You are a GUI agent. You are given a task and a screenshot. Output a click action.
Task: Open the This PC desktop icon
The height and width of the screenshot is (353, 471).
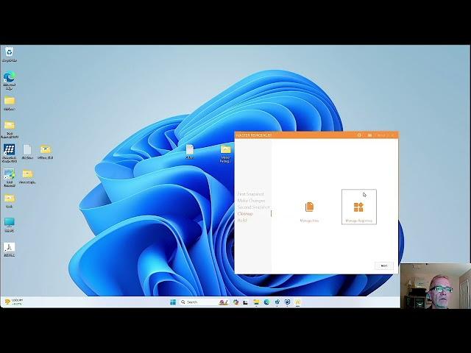[x=9, y=222]
